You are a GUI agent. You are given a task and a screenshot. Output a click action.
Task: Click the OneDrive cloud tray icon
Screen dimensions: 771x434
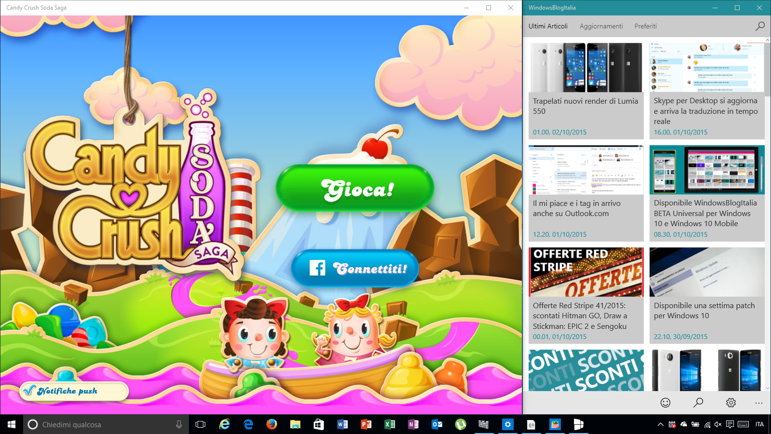tap(684, 424)
